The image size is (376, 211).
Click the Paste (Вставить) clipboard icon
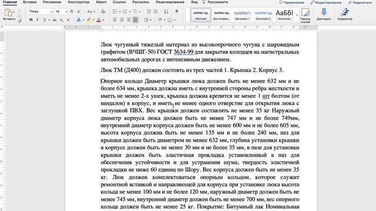pos(8,12)
